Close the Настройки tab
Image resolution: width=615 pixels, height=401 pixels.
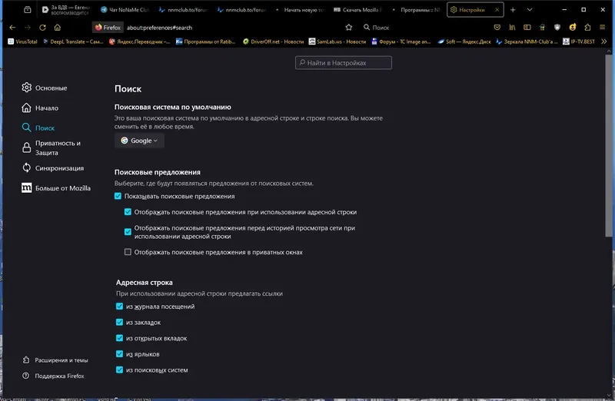coord(497,10)
